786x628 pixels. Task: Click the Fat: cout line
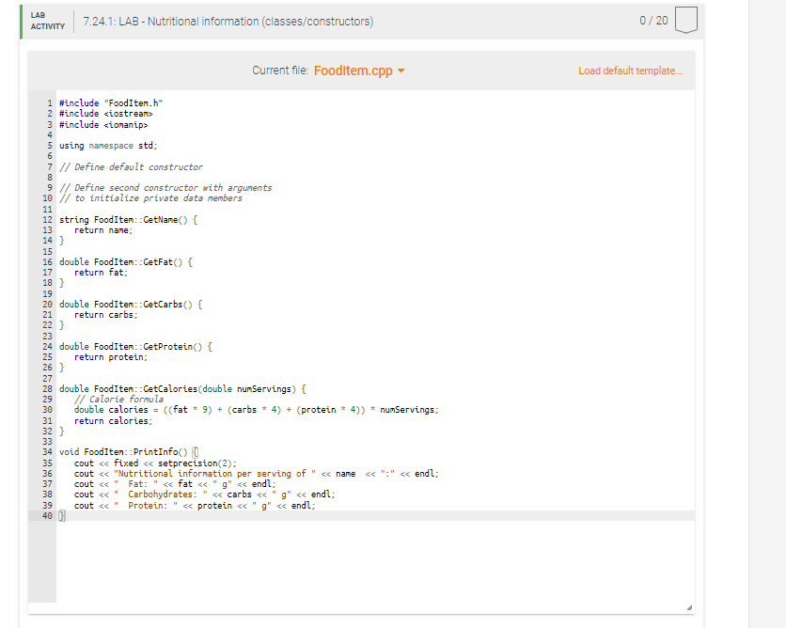coord(175,484)
